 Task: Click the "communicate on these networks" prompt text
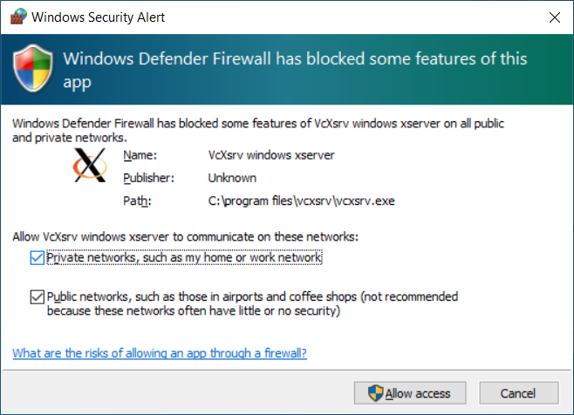185,236
